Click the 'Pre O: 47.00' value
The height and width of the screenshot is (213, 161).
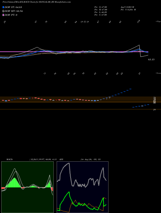pyautogui.click(x=101, y=7)
